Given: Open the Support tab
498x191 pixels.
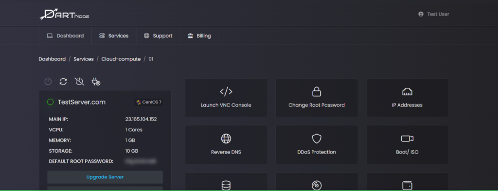Looking at the screenshot, I should click(158, 36).
